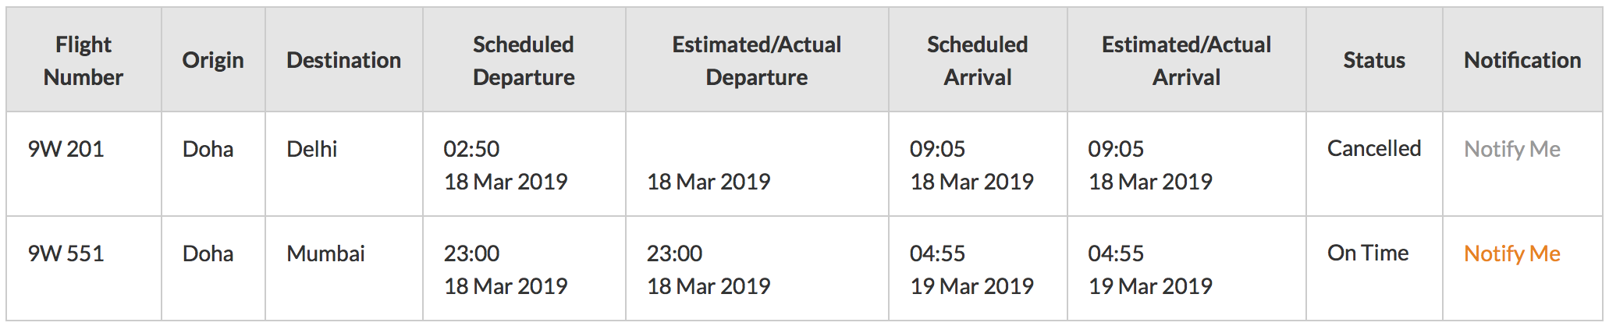Click the 02:50 scheduled departure time
1609x326 pixels.
[471, 149]
